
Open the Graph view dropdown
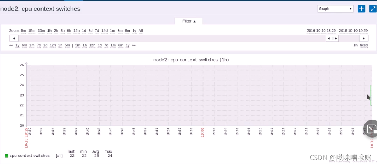click(335, 9)
